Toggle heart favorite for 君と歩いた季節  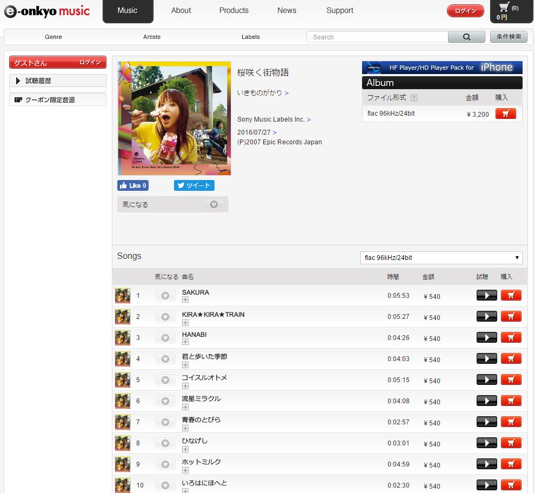pos(165,359)
